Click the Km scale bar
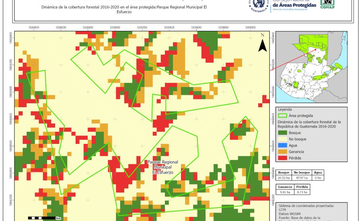 [x=44, y=218]
